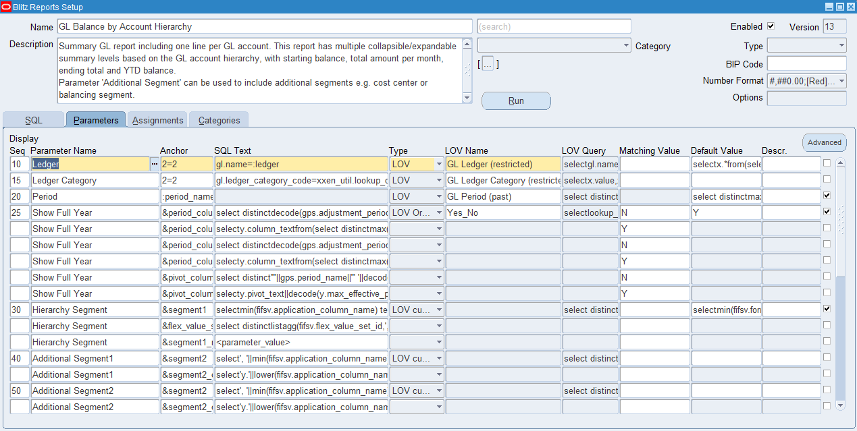Screen dimensions: 857x431
Task: Expand the Category dropdown list
Action: click(626, 46)
